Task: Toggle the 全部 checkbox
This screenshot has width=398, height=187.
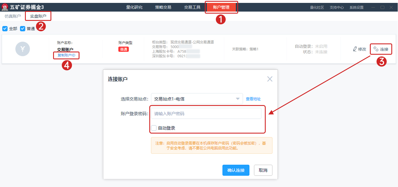Action: (5, 29)
